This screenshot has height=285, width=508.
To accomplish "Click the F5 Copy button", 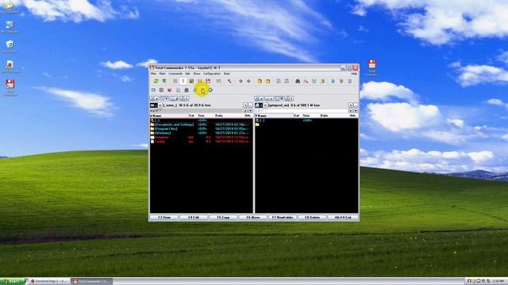I will coord(223,218).
